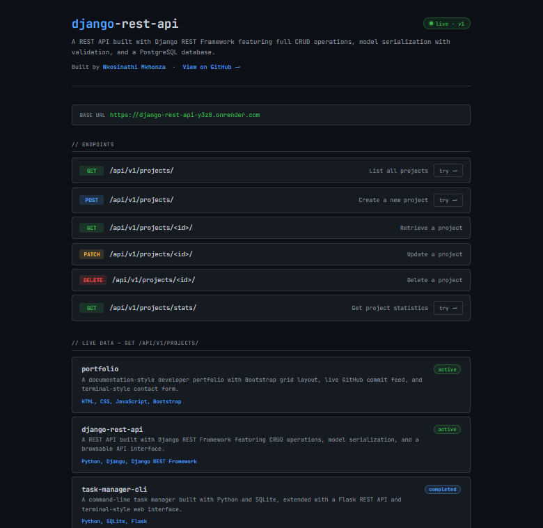Click GET badge for /api/v1/projects/<id>/
This screenshot has width=543, height=528.
pyautogui.click(x=91, y=228)
